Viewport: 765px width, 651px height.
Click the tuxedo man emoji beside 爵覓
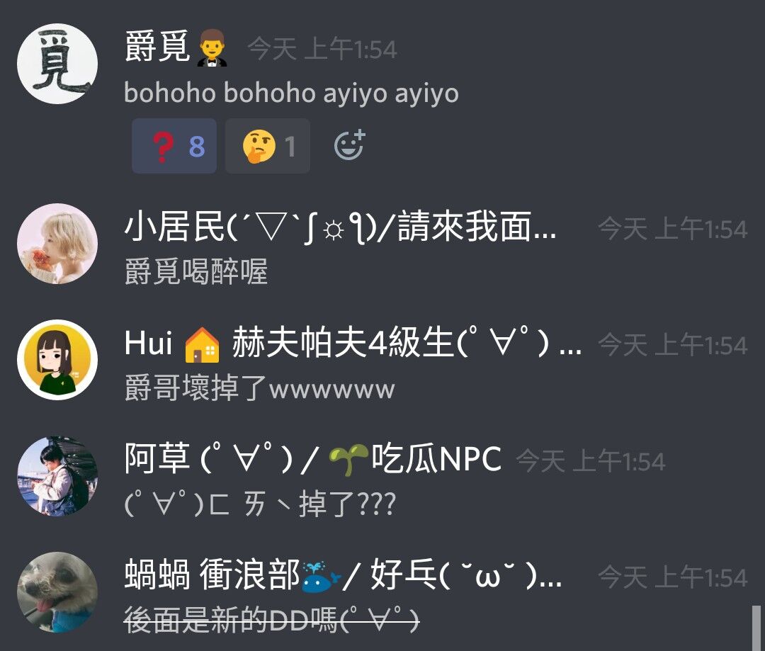pyautogui.click(x=212, y=48)
